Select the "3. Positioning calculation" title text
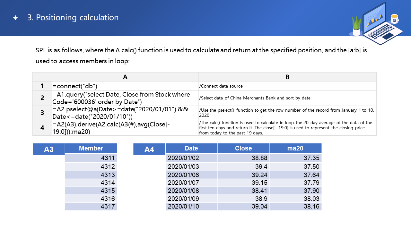Image resolution: width=411 pixels, height=231 pixels. click(73, 18)
